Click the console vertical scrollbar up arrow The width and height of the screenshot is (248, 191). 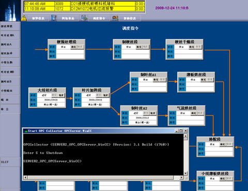pyautogui.click(x=185, y=136)
